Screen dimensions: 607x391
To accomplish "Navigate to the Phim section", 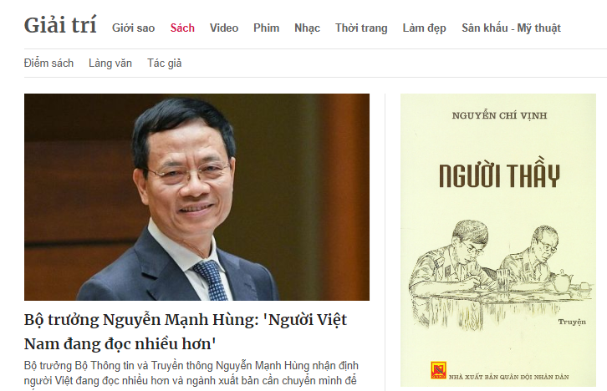I will click(x=267, y=28).
